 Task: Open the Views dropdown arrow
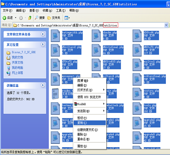point(69,18)
